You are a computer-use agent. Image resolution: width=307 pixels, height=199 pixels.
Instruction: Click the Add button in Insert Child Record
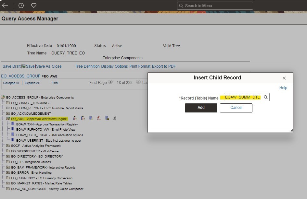click(201, 108)
